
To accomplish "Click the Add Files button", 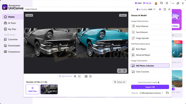I will [x=33, y=89].
